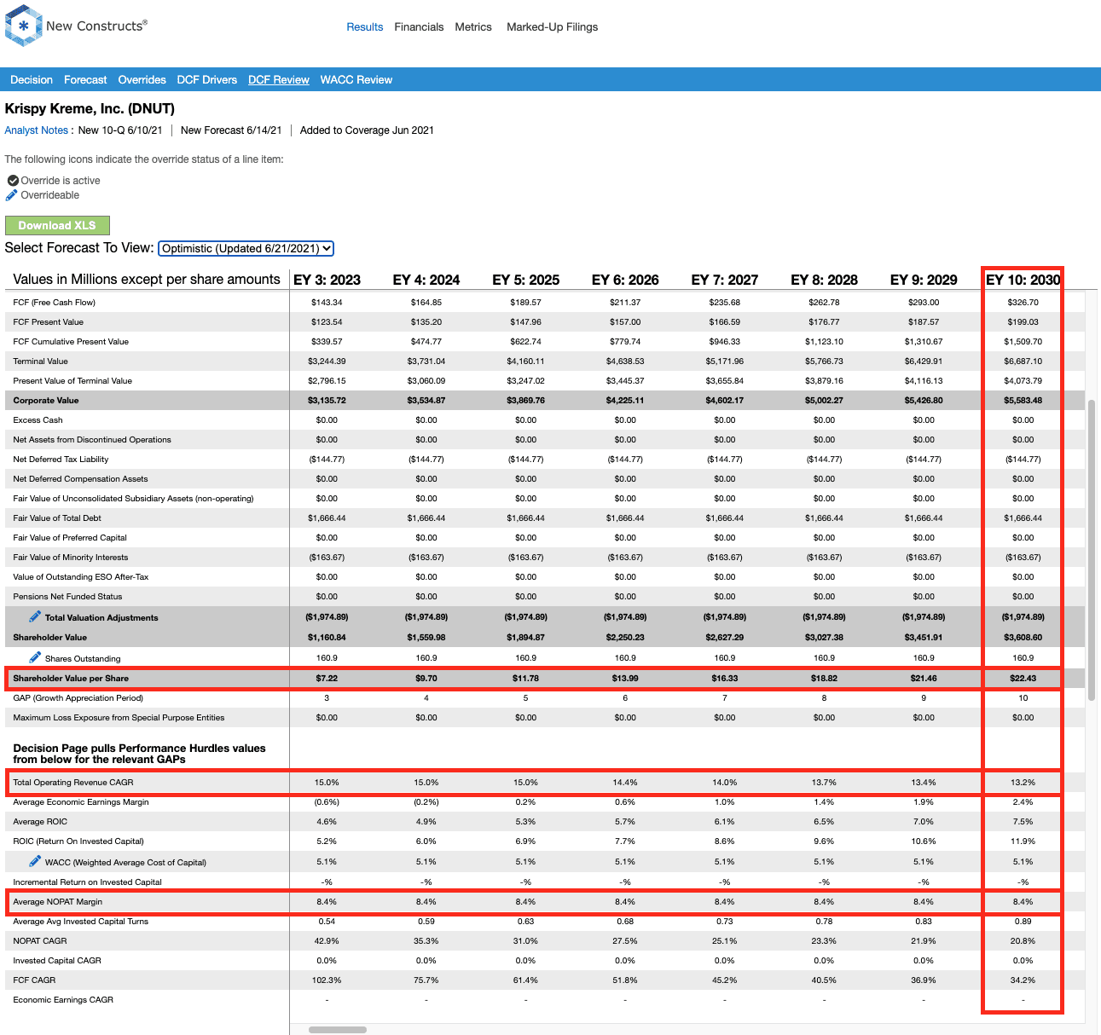
Task: Click the $326.70 free cash flow cell
Action: coord(1023,303)
